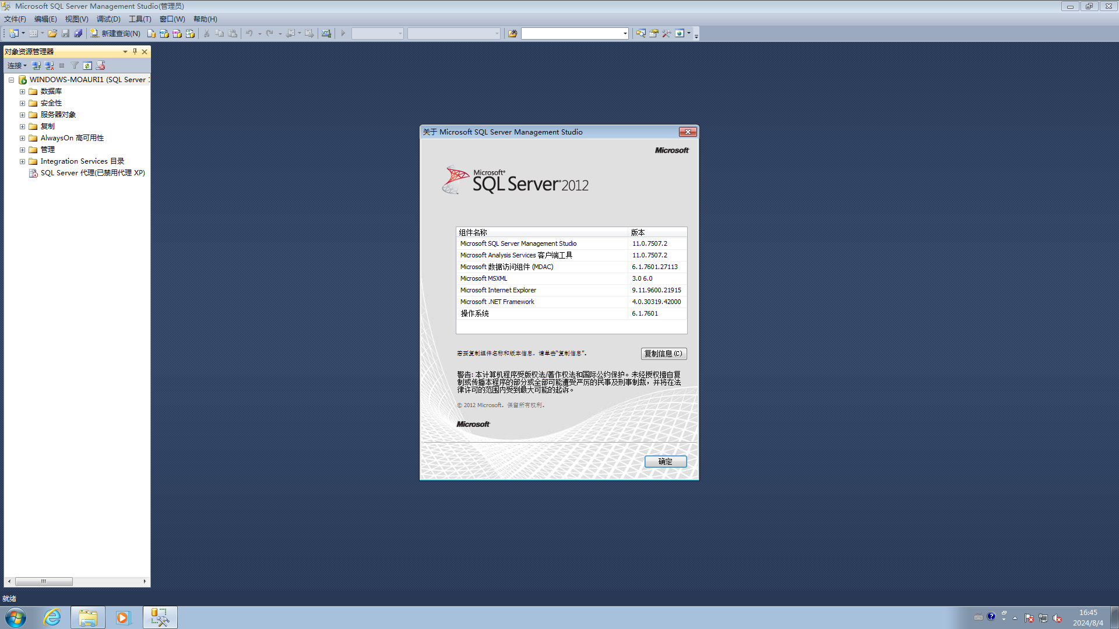
Task: Click the Navigate Backward icon
Action: (290, 34)
